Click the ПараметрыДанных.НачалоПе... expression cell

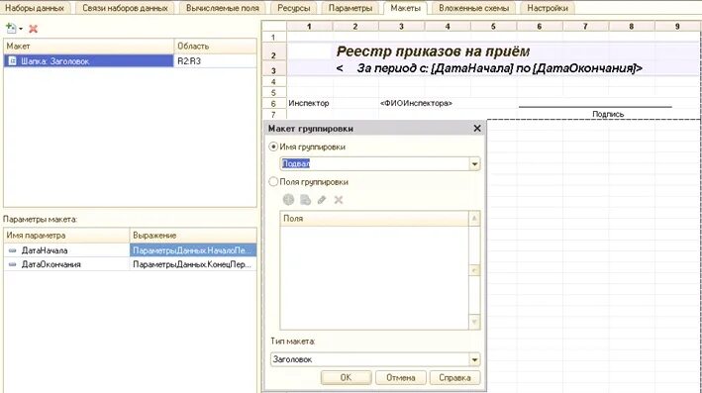tap(193, 250)
